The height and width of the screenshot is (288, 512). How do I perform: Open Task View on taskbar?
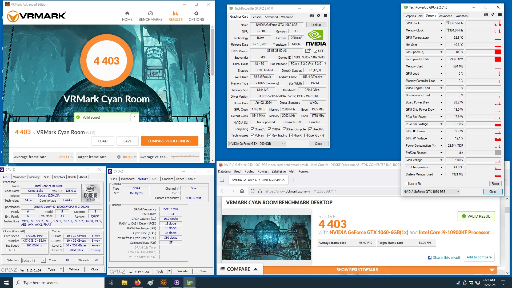click(x=111, y=283)
